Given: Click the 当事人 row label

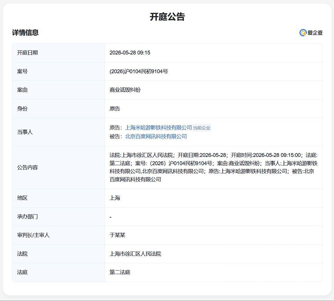Looking at the screenshot, I should (25, 132).
